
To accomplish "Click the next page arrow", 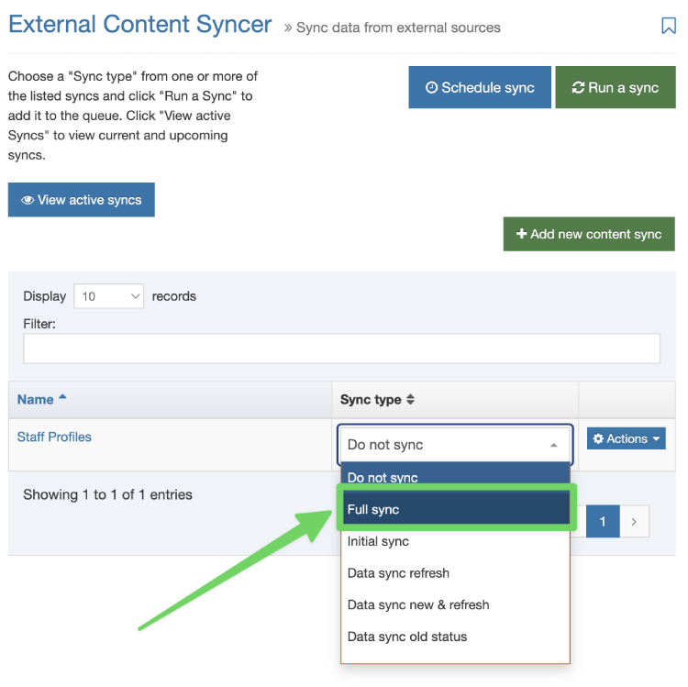I will (x=634, y=522).
